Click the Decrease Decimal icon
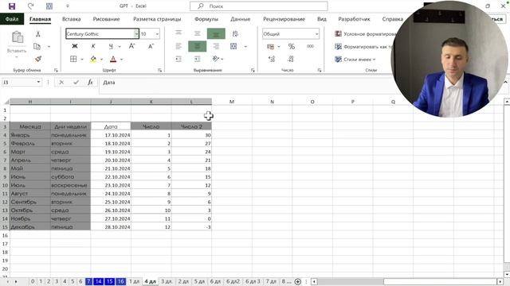The width and height of the screenshot is (510, 286). 291,59
